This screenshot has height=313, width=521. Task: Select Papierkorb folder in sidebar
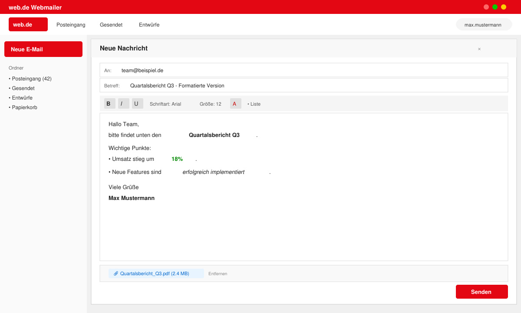click(x=23, y=107)
